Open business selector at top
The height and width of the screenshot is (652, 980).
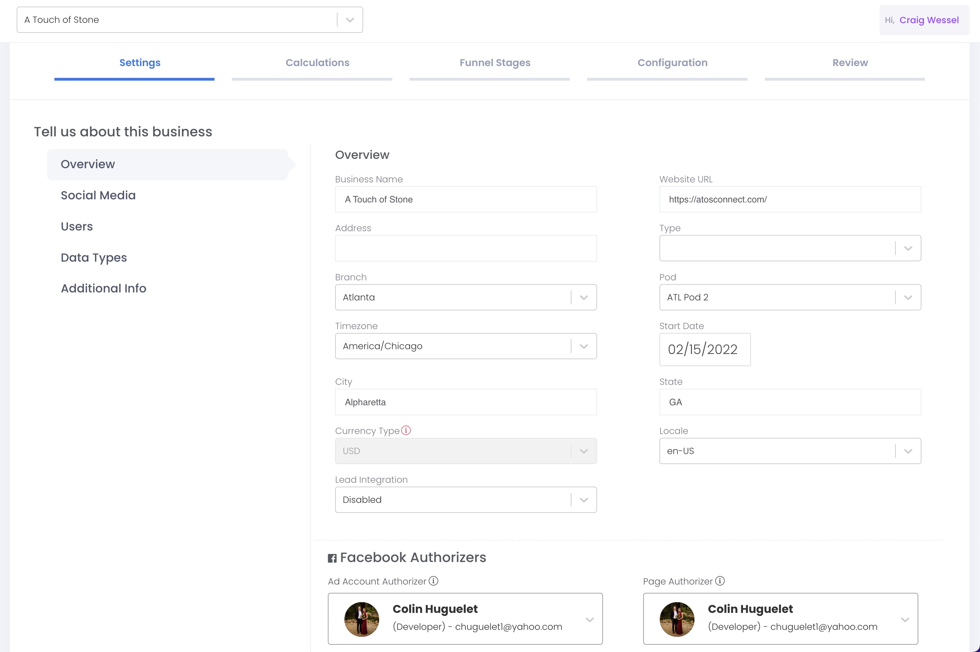(x=190, y=20)
